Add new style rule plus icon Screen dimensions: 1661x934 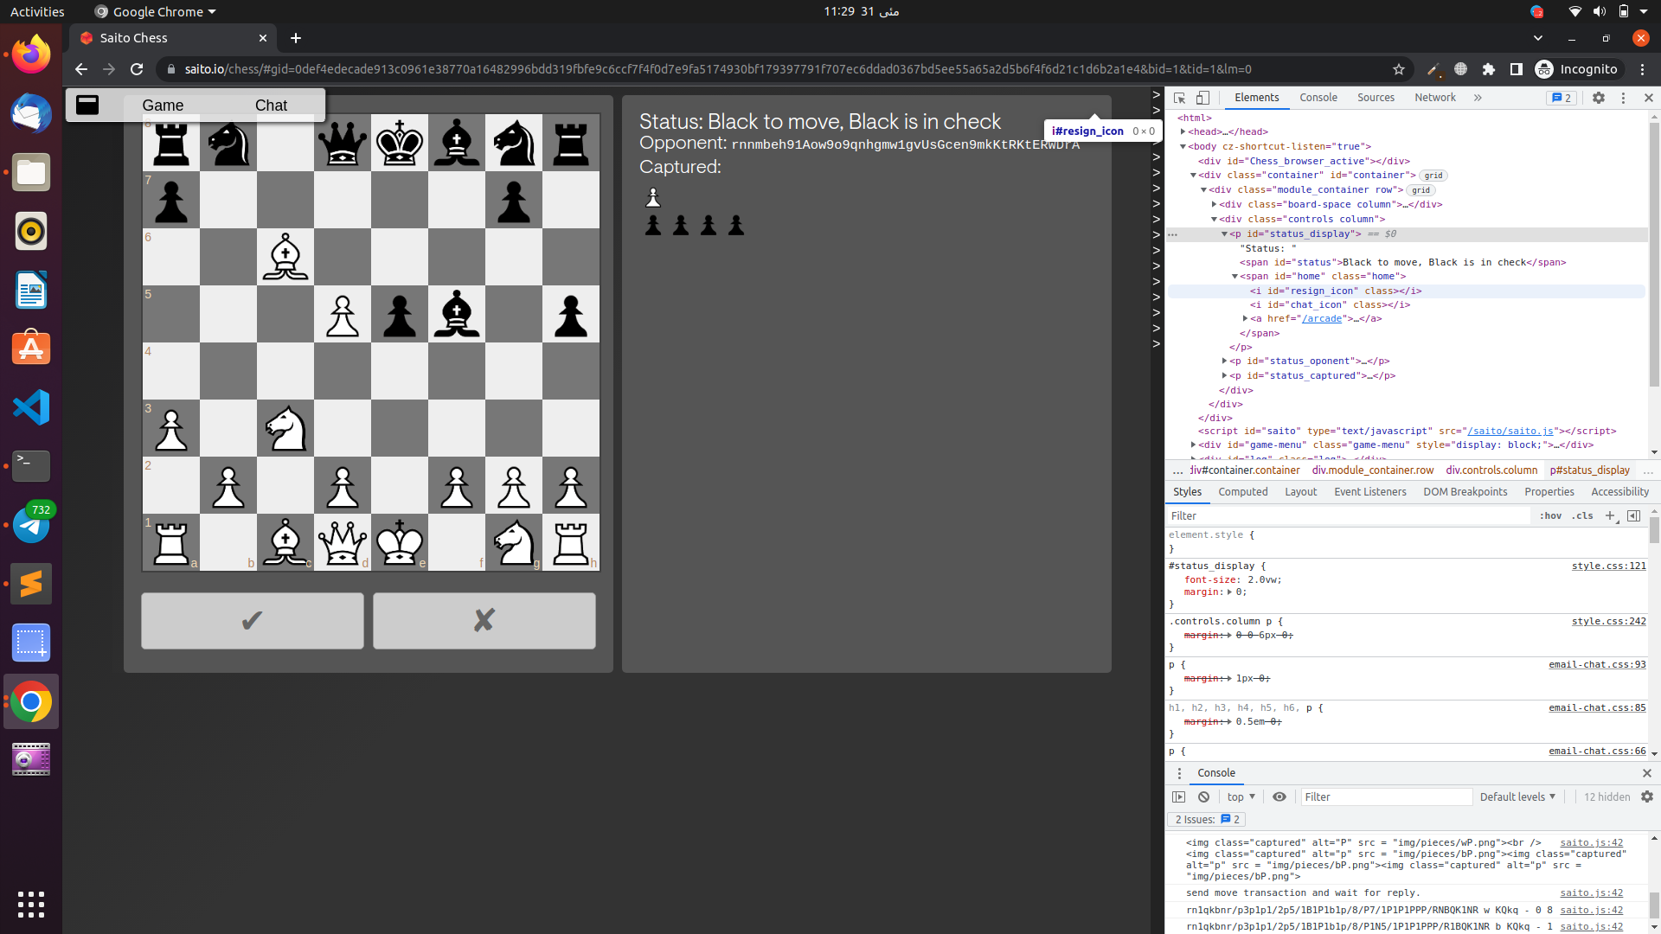1610,515
